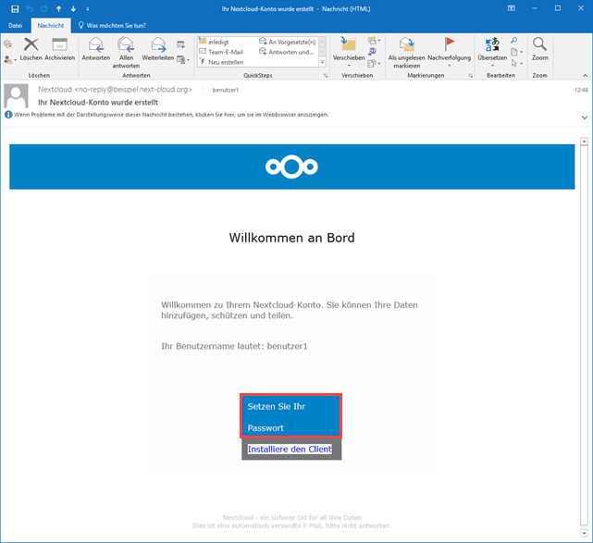593x543 pixels.
Task: Open the Markierungen dialog launcher
Action: click(x=471, y=76)
